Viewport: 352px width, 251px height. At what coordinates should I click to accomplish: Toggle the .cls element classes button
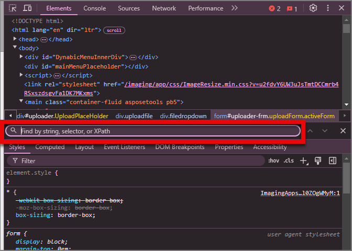point(289,161)
